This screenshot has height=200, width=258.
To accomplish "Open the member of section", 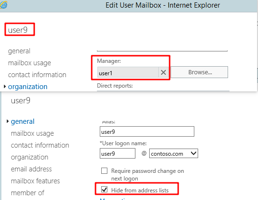I will (x=28, y=193).
